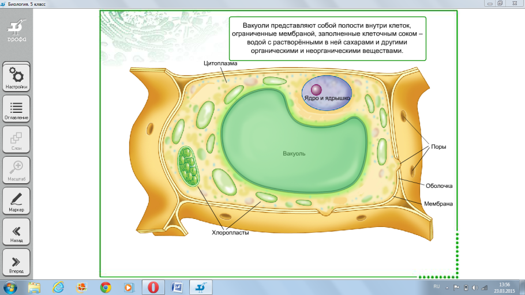
Task: Click the Дрофа logo
Action: (x=16, y=29)
